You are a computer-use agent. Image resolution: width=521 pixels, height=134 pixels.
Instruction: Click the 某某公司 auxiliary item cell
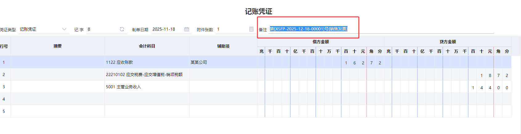pos(223,62)
